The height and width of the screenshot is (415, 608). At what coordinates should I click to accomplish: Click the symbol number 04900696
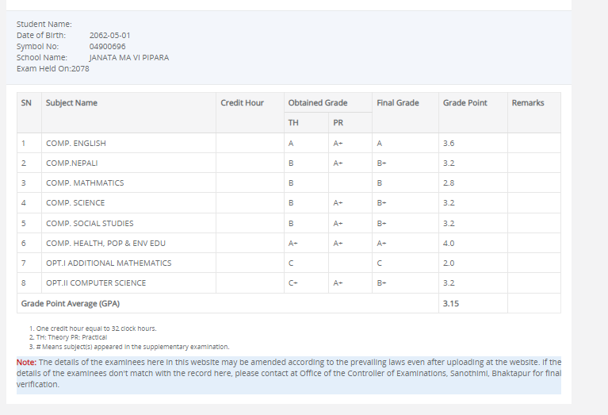tap(107, 46)
